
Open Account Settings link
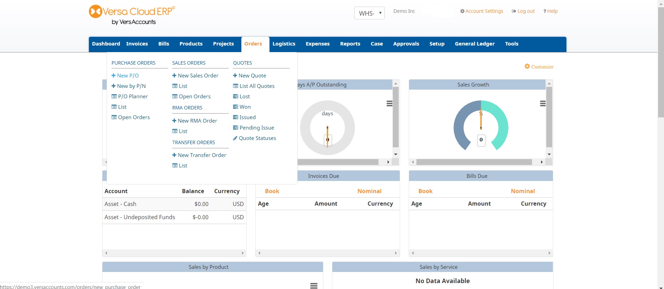(484, 11)
